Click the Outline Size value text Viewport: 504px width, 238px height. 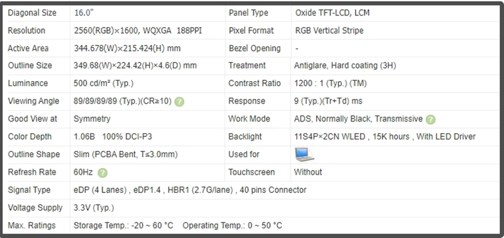[x=135, y=66]
